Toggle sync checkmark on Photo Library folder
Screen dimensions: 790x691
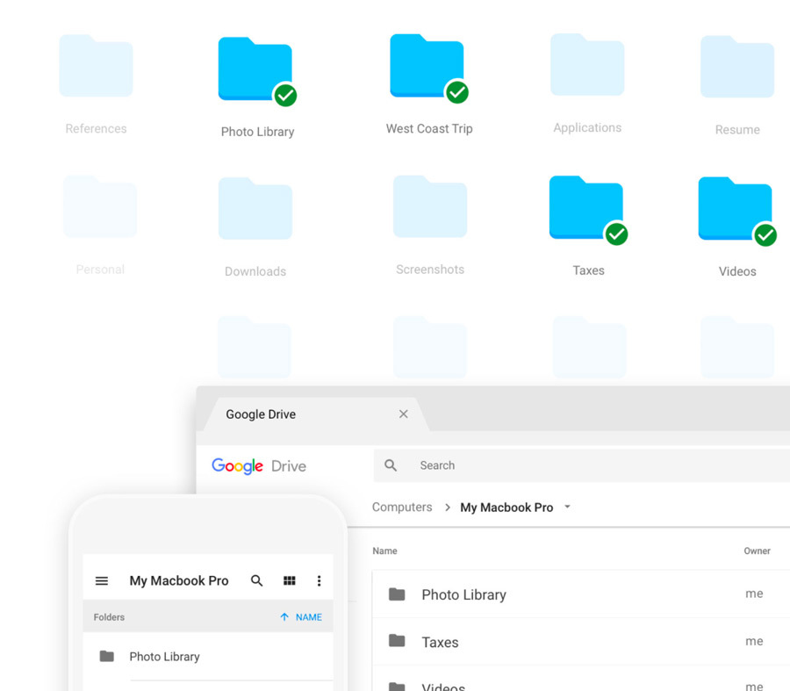pos(284,95)
